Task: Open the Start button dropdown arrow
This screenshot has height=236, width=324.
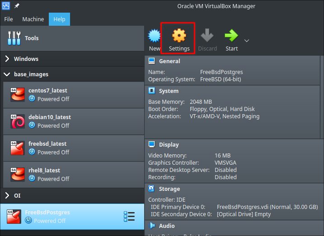Action: [x=247, y=41]
